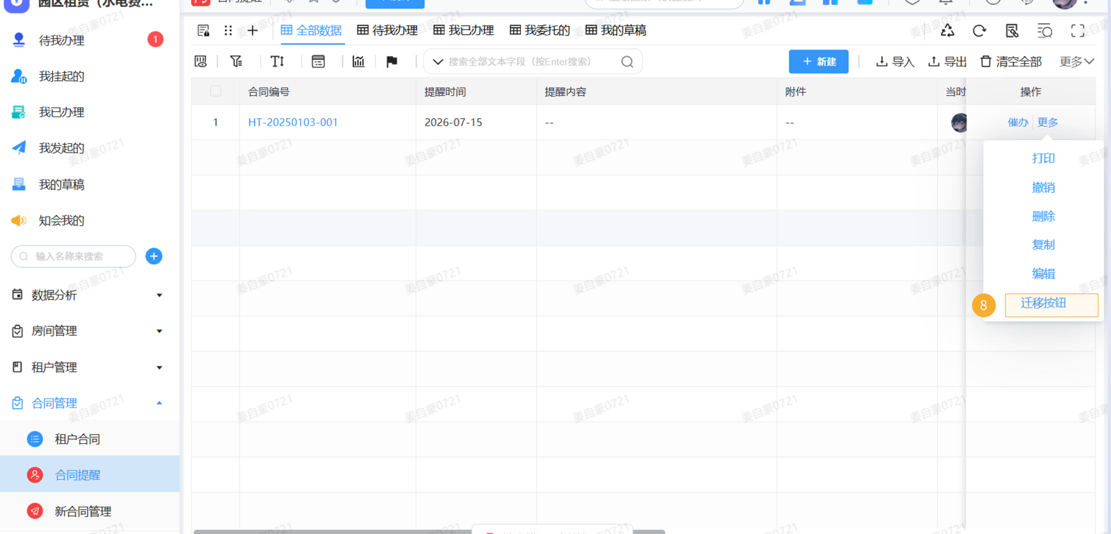Add a new view with plus icon
Image resolution: width=1111 pixels, height=534 pixels.
click(253, 31)
